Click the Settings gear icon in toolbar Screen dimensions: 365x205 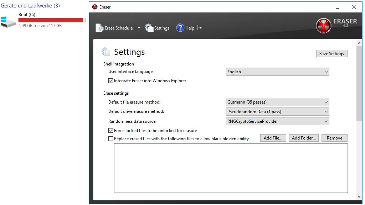(149, 28)
